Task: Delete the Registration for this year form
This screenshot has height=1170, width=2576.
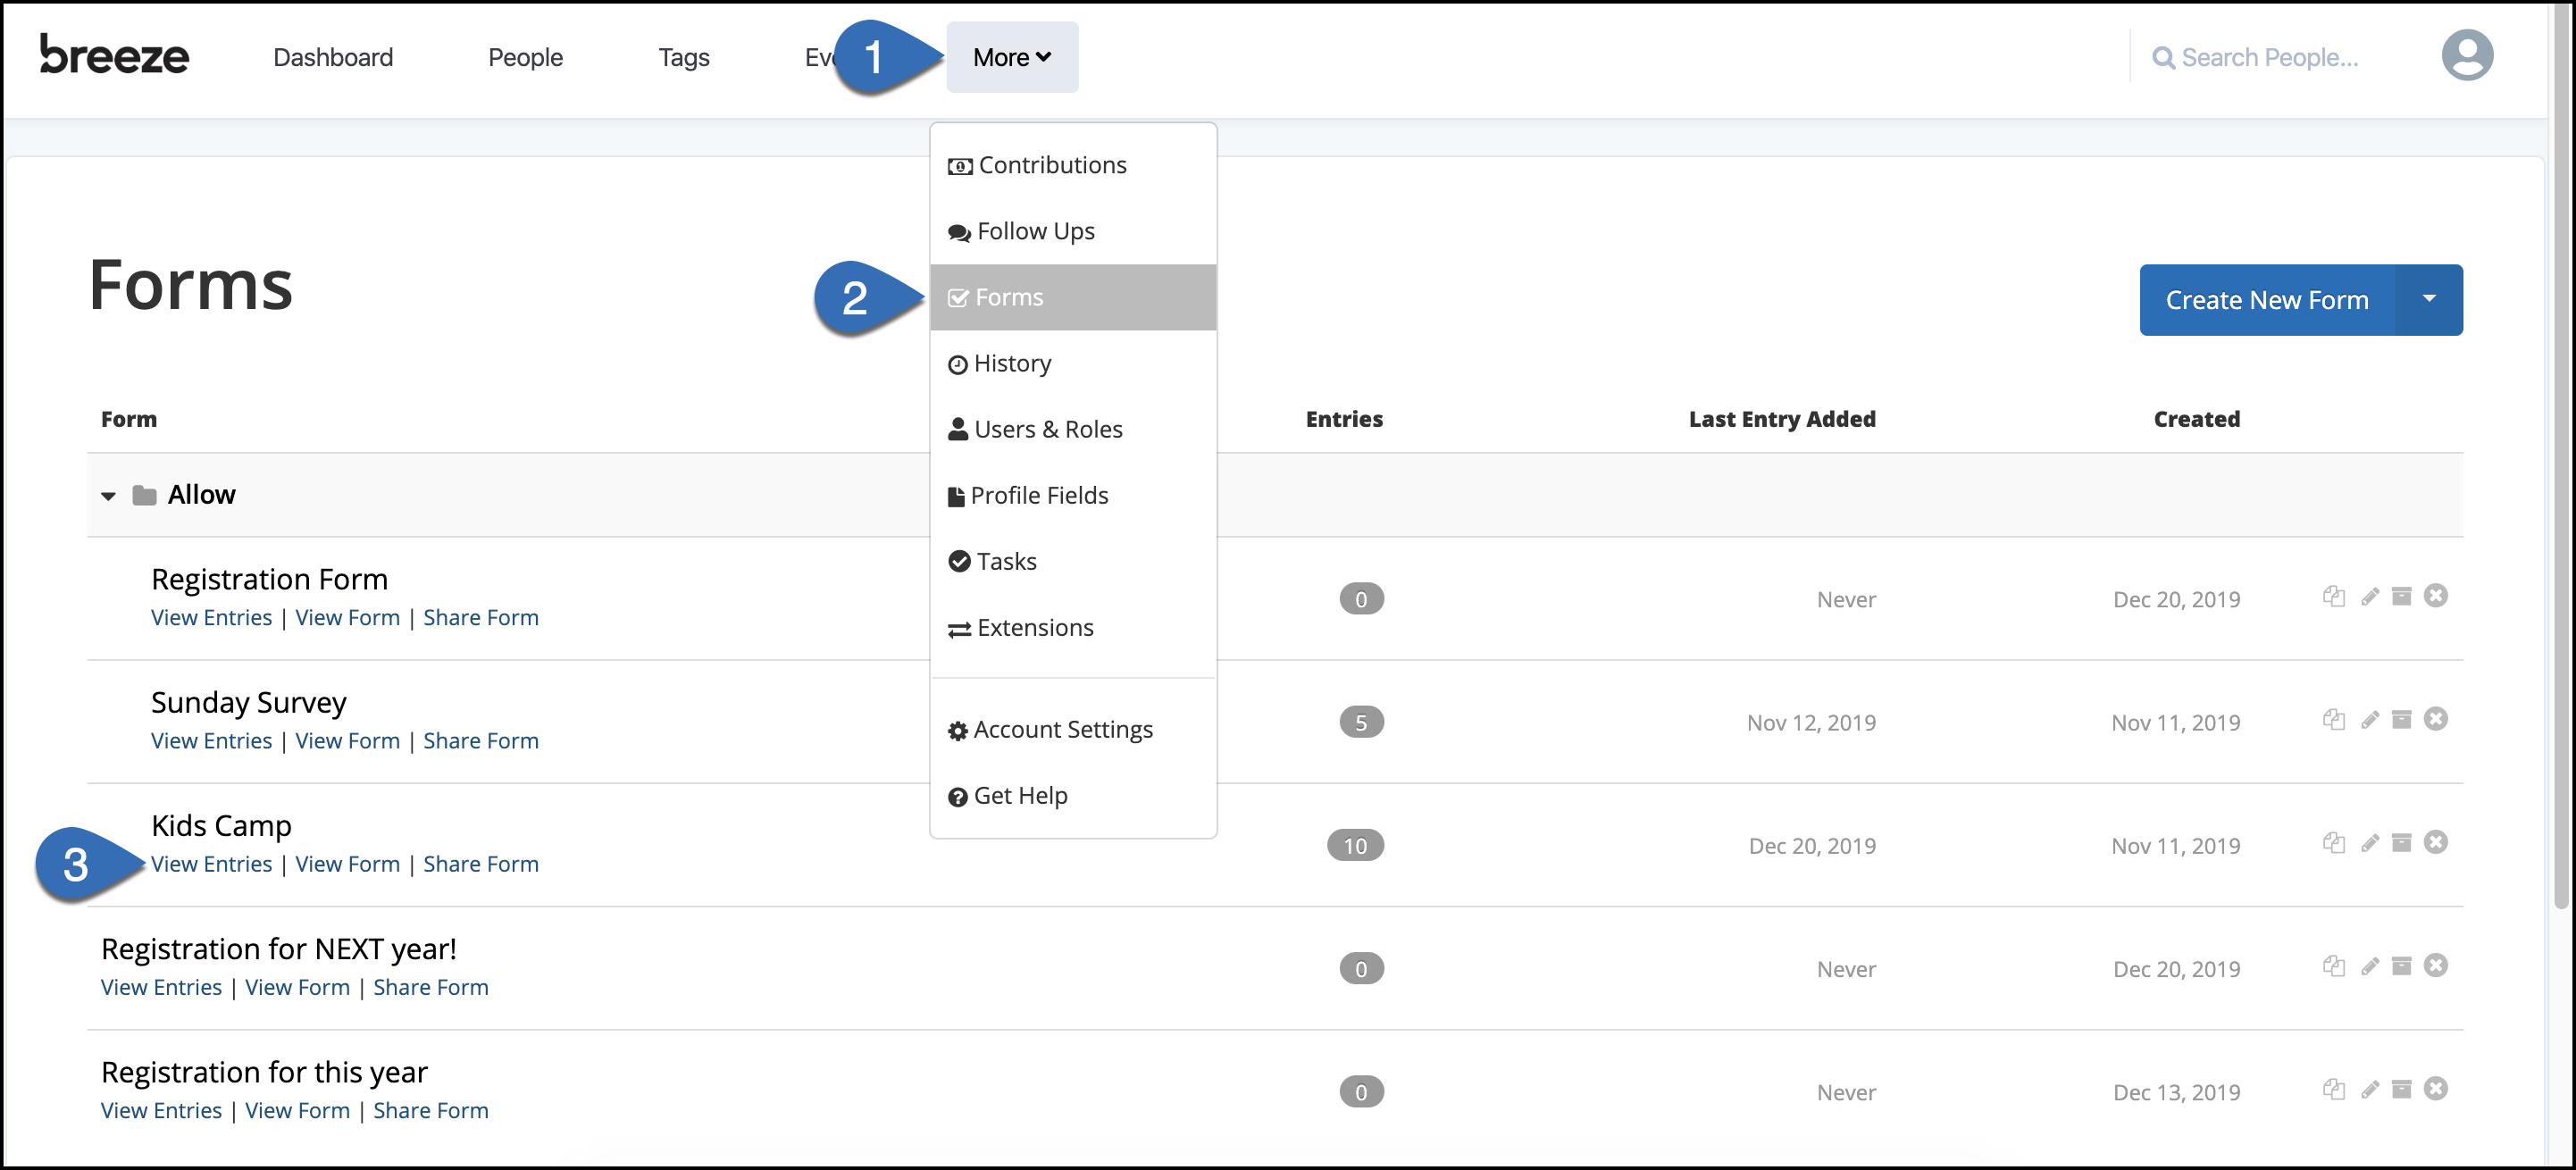Action: [x=2437, y=1089]
